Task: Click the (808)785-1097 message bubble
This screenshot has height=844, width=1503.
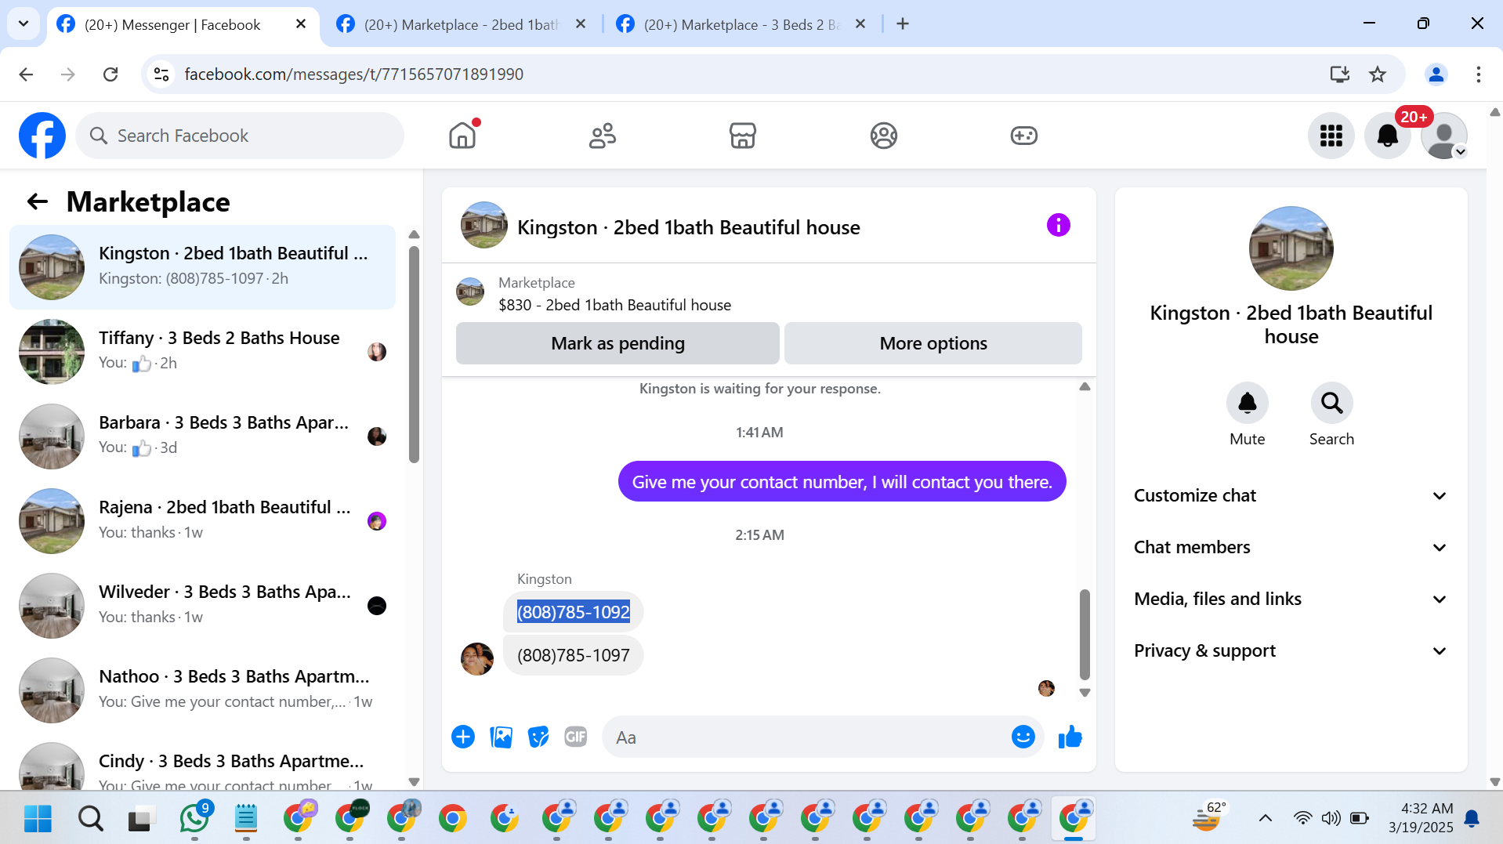Action: (x=574, y=655)
